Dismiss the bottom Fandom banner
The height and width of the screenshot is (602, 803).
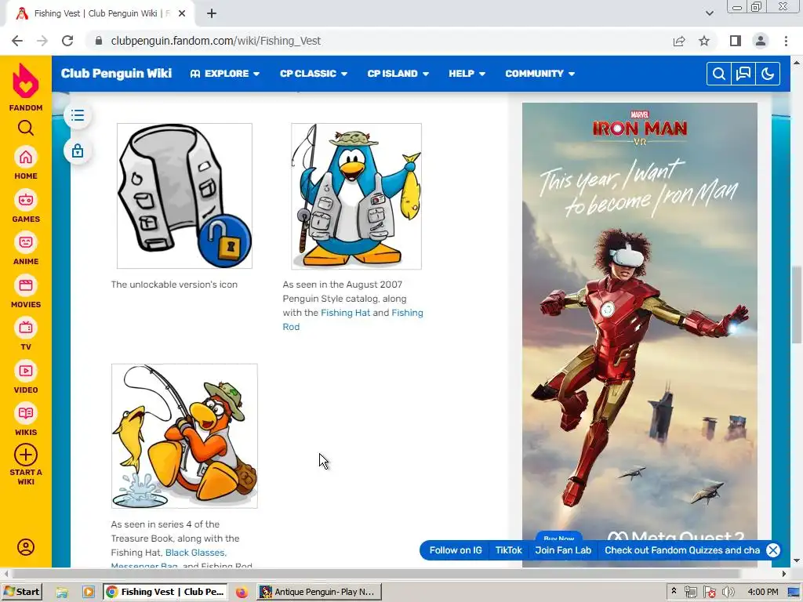772,550
